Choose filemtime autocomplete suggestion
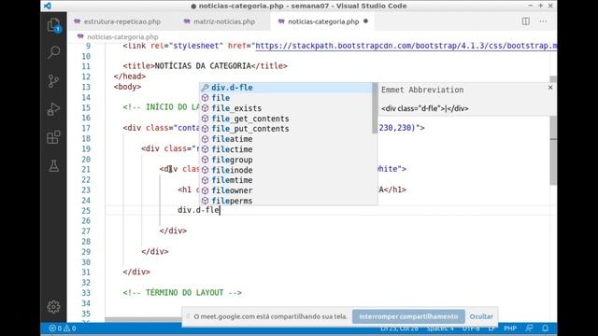The width and height of the screenshot is (598, 336). click(x=286, y=180)
